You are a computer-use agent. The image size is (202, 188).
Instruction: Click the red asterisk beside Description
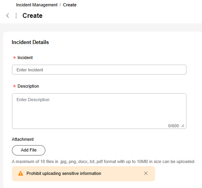[x=14, y=86]
